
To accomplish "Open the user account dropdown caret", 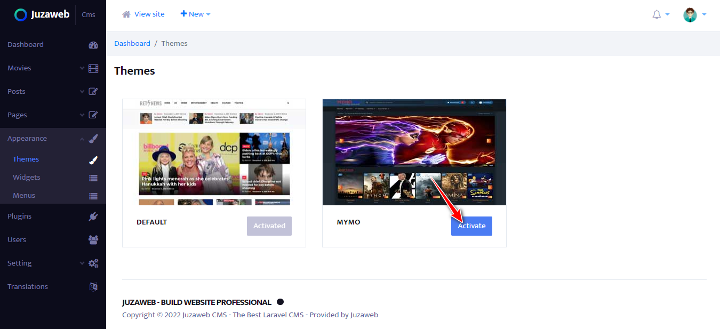I will (x=704, y=15).
